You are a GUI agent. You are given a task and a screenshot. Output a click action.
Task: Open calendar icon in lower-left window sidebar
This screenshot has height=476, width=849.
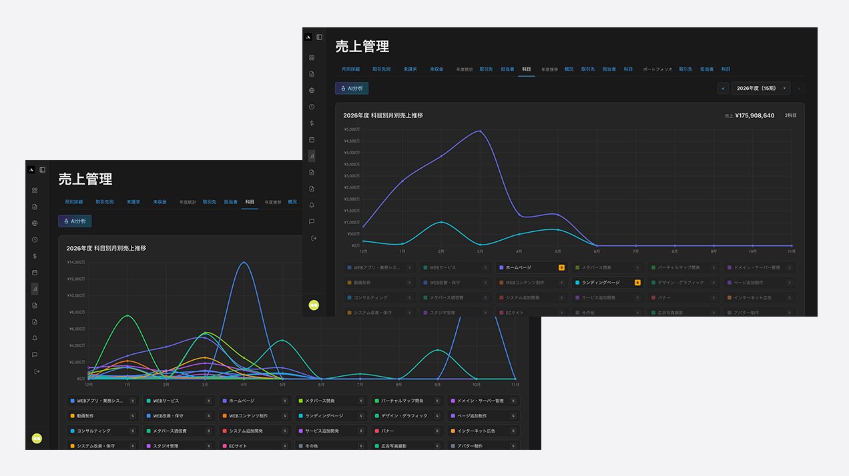coord(35,273)
